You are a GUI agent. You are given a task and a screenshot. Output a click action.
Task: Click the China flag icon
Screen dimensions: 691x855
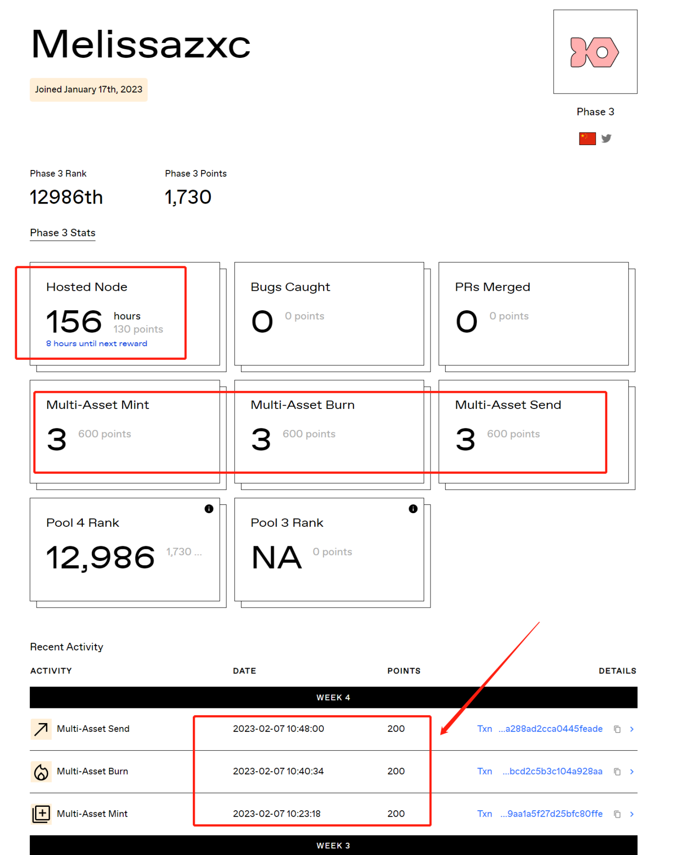[x=587, y=139]
